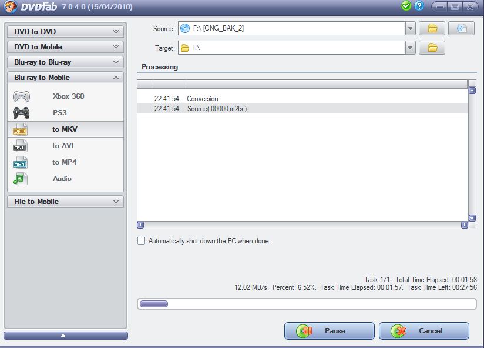Screen dimensions: 484x348
Task: Click the folder icon in Target field
Action: (184, 48)
